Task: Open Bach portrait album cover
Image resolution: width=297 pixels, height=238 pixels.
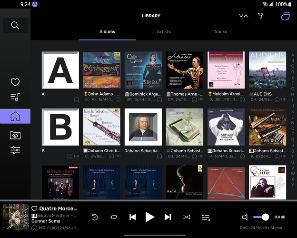Action: click(143, 127)
